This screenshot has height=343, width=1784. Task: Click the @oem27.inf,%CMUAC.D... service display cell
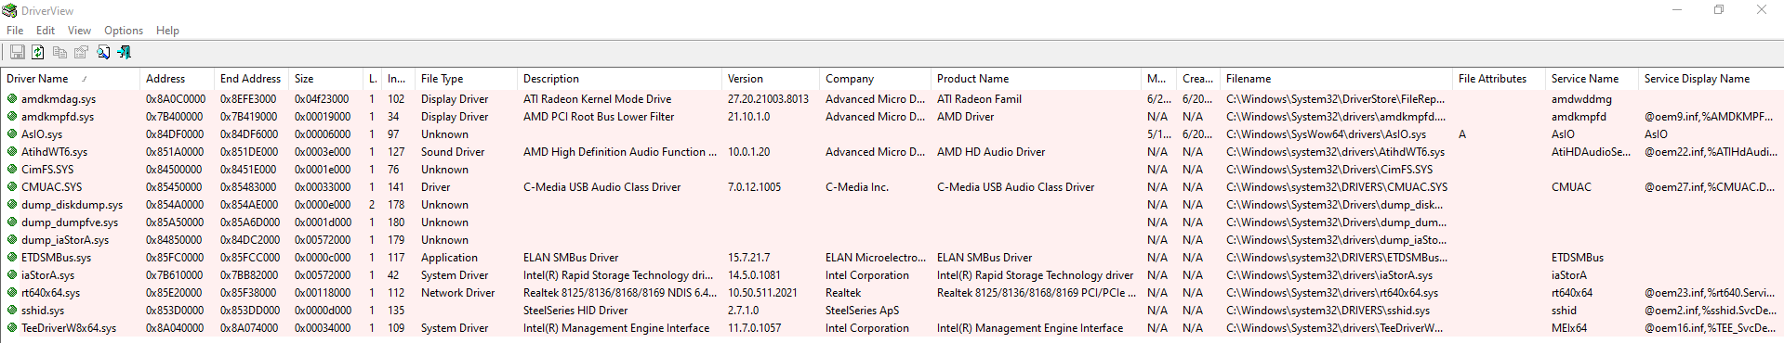1709,187
